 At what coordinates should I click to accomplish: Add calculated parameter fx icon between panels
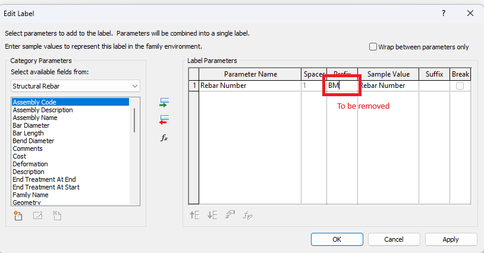point(164,138)
